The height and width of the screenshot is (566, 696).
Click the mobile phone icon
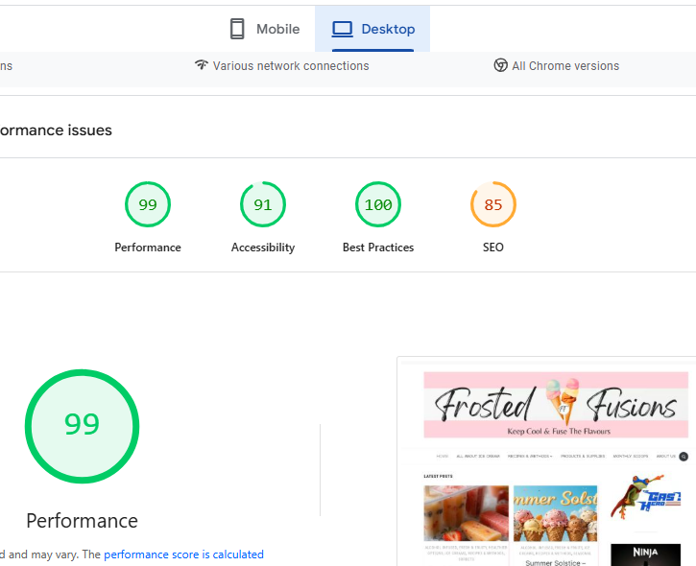coord(237,29)
